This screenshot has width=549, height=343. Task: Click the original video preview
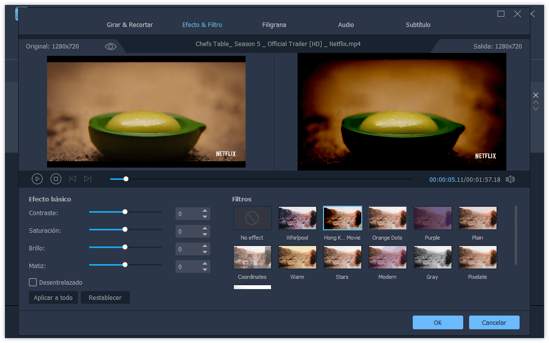click(147, 112)
